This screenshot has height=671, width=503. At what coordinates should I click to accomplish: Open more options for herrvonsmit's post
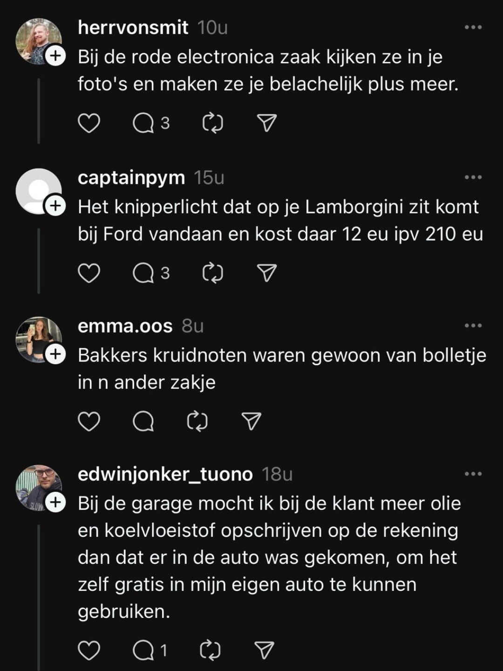pos(473,27)
